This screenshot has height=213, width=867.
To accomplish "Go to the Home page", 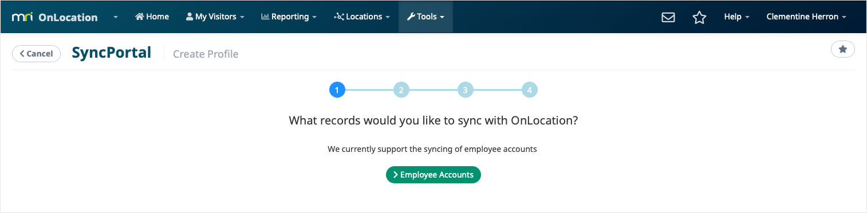I will tap(152, 17).
